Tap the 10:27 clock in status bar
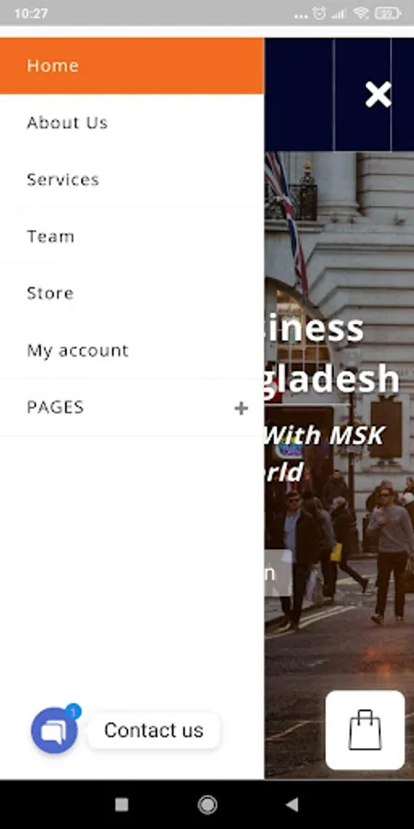 (30, 14)
